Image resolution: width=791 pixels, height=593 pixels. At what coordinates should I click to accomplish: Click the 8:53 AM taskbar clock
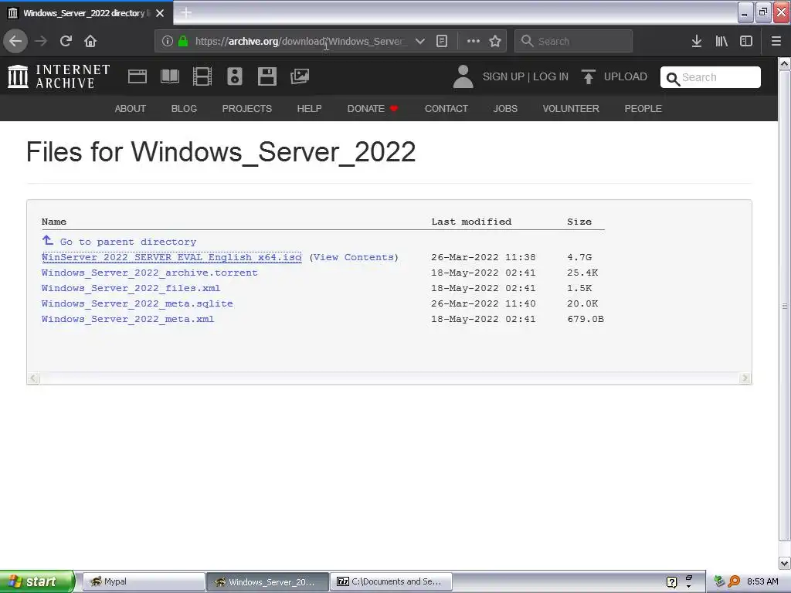(x=762, y=582)
